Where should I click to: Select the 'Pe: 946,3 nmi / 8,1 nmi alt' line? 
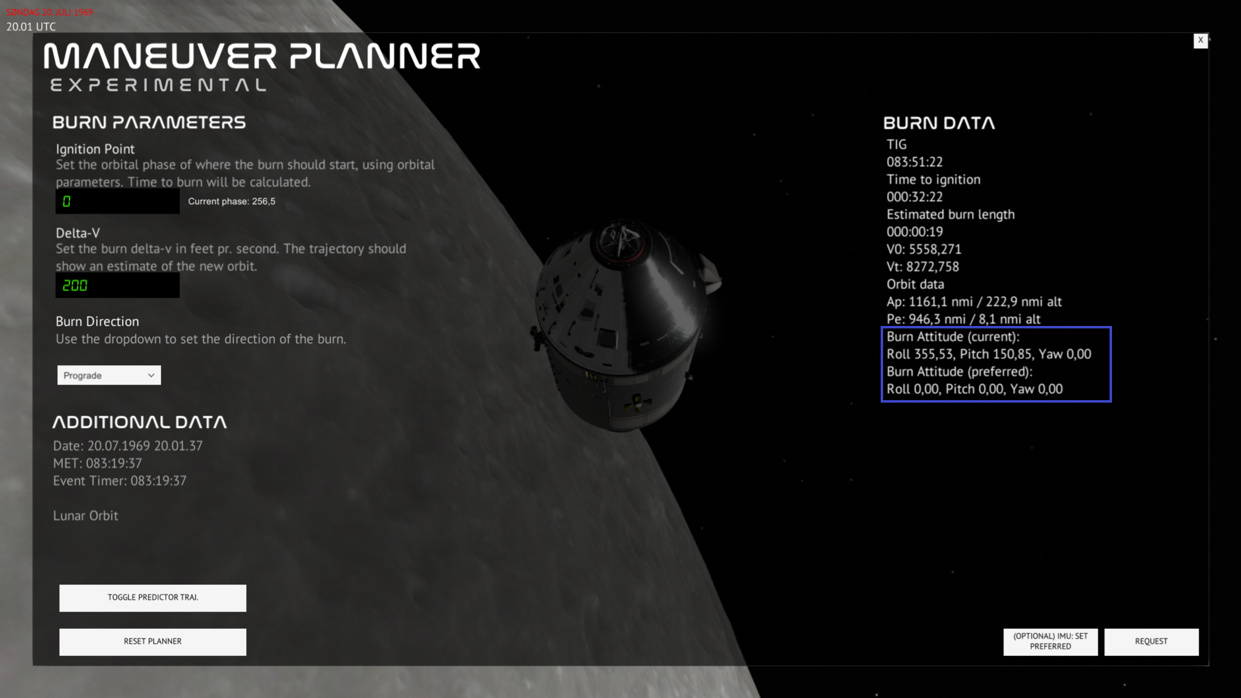coord(964,319)
